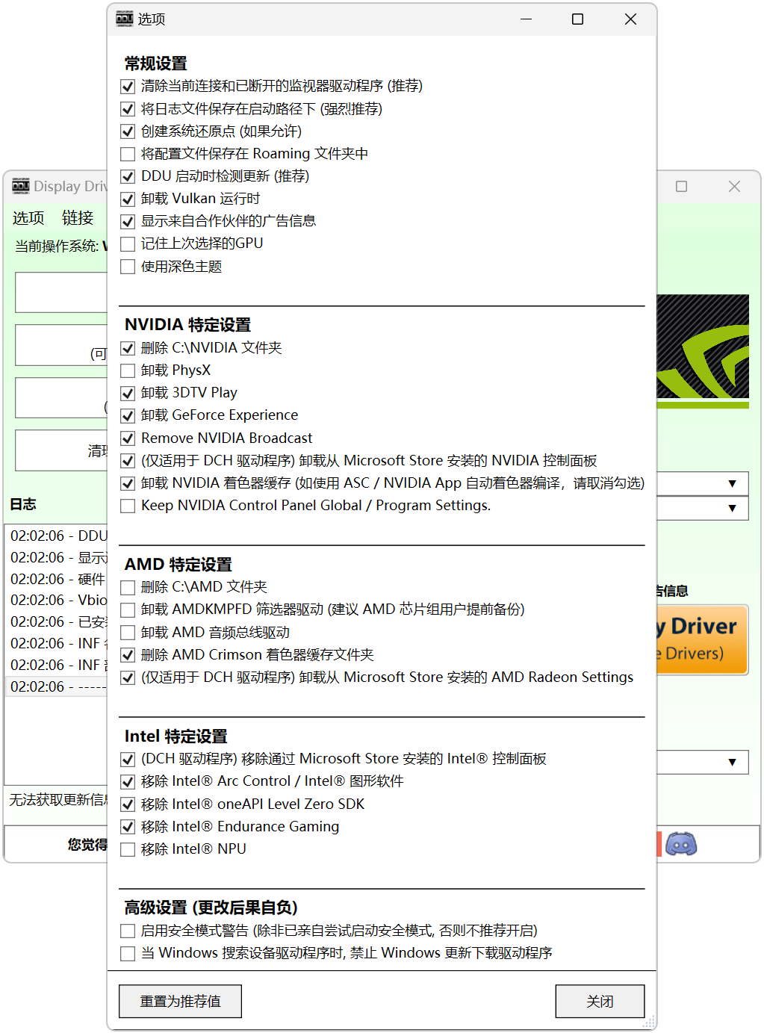Click 日志 heading in main window
The width and height of the screenshot is (764, 1033).
(x=23, y=504)
